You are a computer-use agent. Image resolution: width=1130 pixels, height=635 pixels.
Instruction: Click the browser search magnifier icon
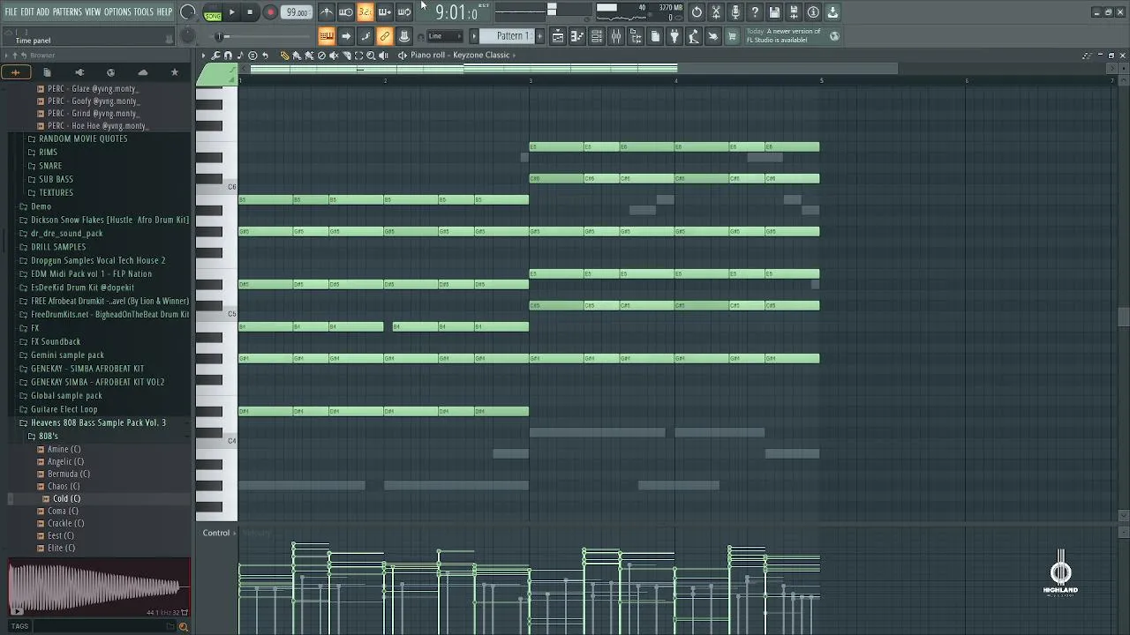point(184,627)
